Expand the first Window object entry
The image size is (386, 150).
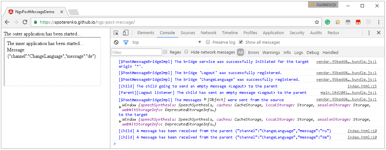[120, 107]
